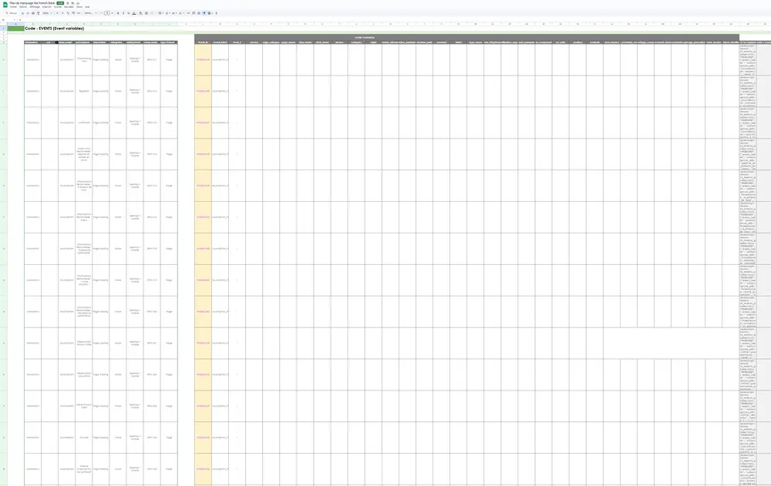Select the 'Code - EVENTS (Event variables)' cell
Image resolution: width=771 pixels, height=486 pixels.
[x=54, y=28]
